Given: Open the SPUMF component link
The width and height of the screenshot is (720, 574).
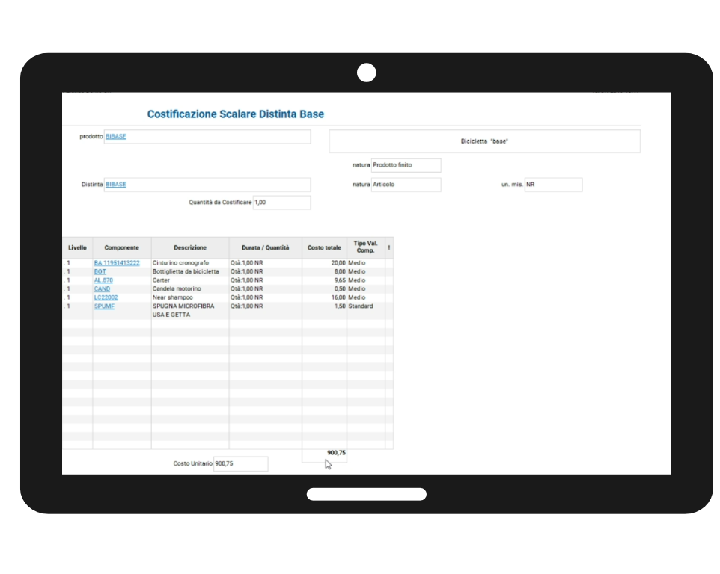Looking at the screenshot, I should coord(104,306).
